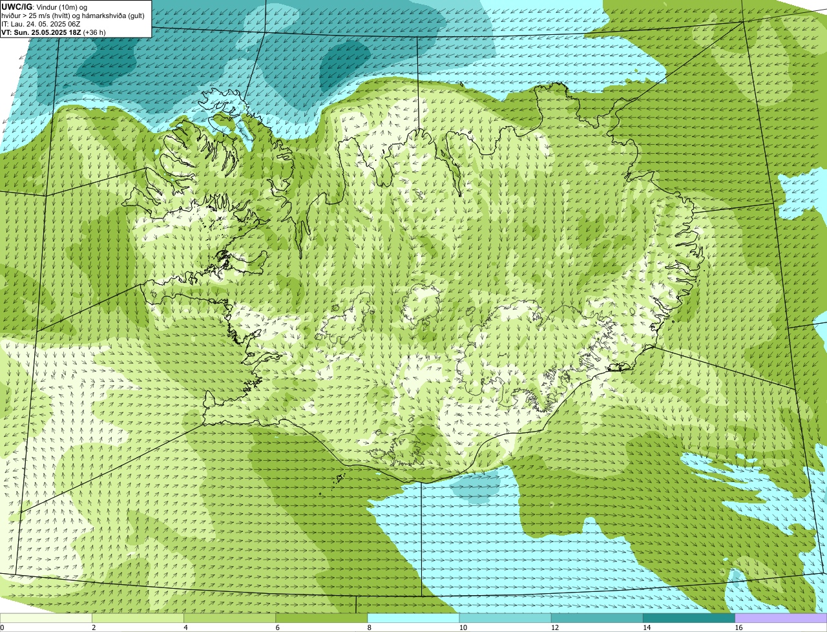
Task: Click the 12–14 m/s teal legend swatch
Action: [x=597, y=618]
